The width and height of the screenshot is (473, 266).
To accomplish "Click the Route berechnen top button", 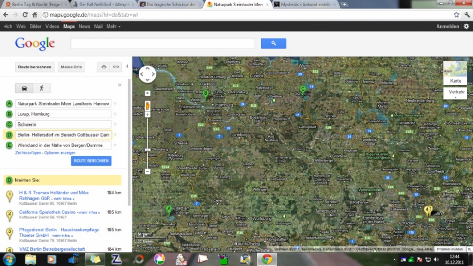I will [x=35, y=67].
